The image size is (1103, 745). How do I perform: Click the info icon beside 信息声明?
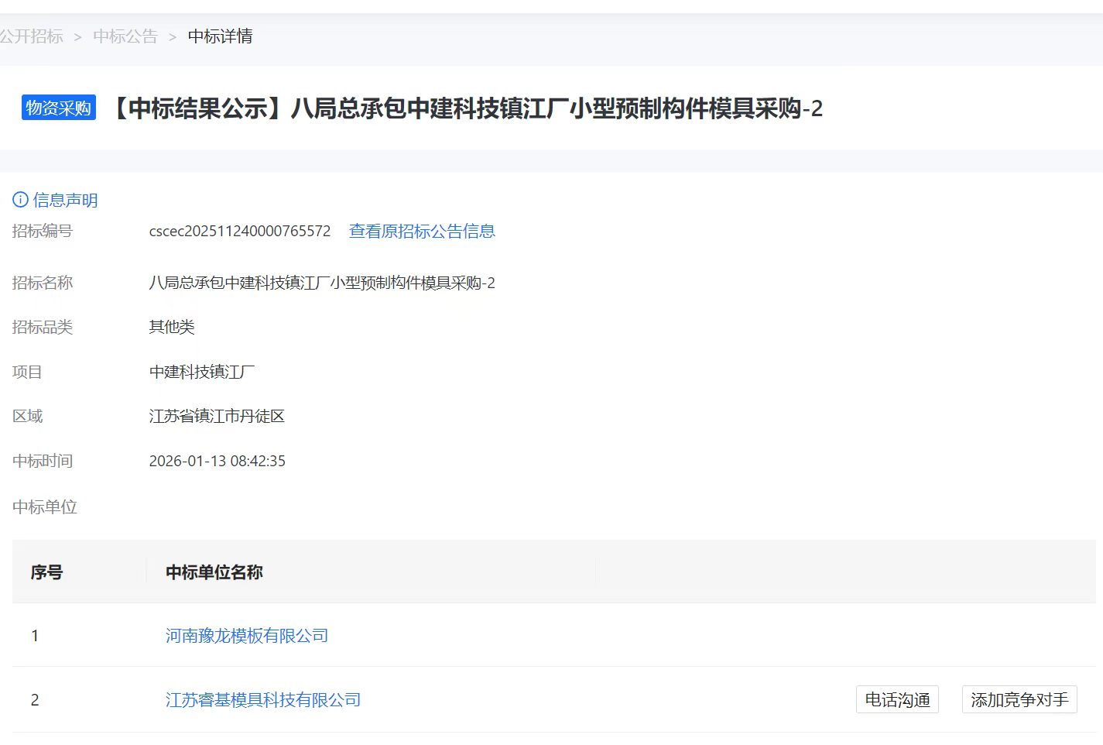[20, 200]
